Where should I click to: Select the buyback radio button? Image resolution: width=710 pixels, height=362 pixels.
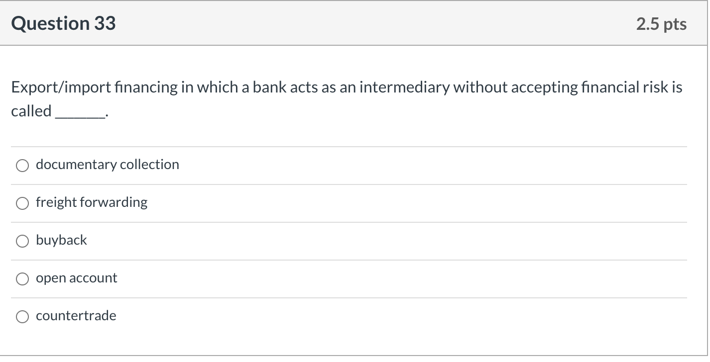(x=22, y=241)
